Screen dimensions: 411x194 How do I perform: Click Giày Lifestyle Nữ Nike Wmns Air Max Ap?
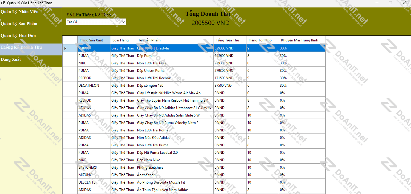pos(175,93)
